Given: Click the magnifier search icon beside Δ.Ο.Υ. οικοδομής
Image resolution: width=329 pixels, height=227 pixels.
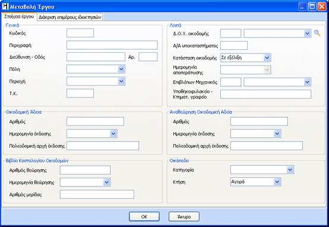Looking at the screenshot, I should [317, 33].
